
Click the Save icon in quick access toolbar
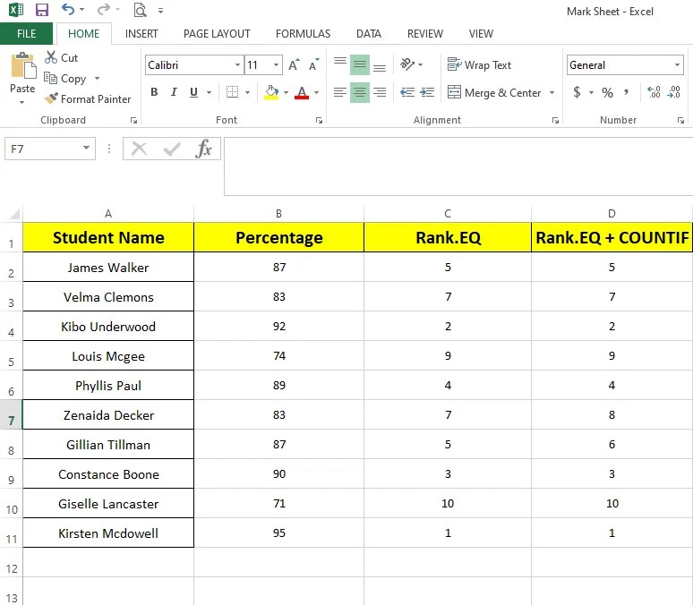[x=42, y=10]
